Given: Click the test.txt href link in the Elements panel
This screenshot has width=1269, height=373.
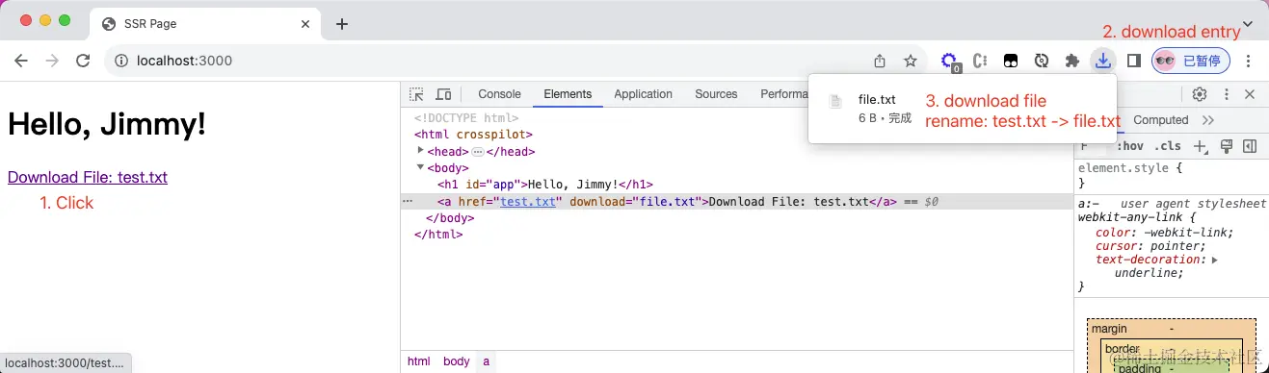Looking at the screenshot, I should [x=529, y=202].
